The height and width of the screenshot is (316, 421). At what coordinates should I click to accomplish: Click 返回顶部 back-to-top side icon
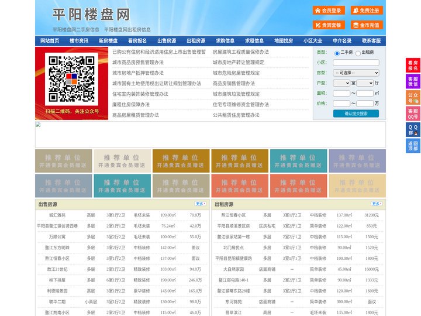413,146
